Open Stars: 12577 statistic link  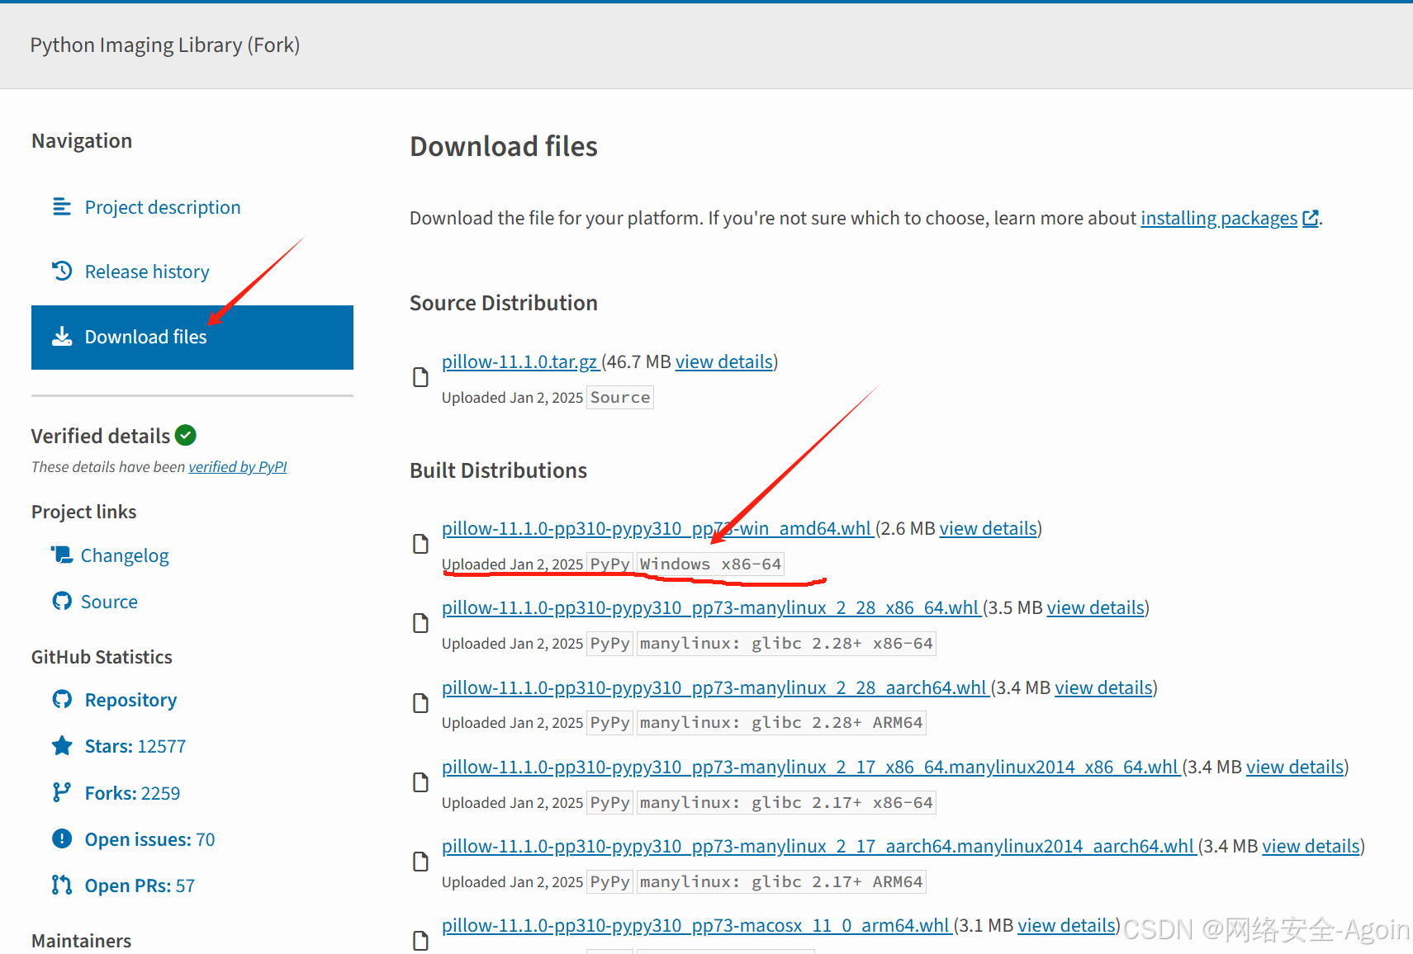pos(135,746)
